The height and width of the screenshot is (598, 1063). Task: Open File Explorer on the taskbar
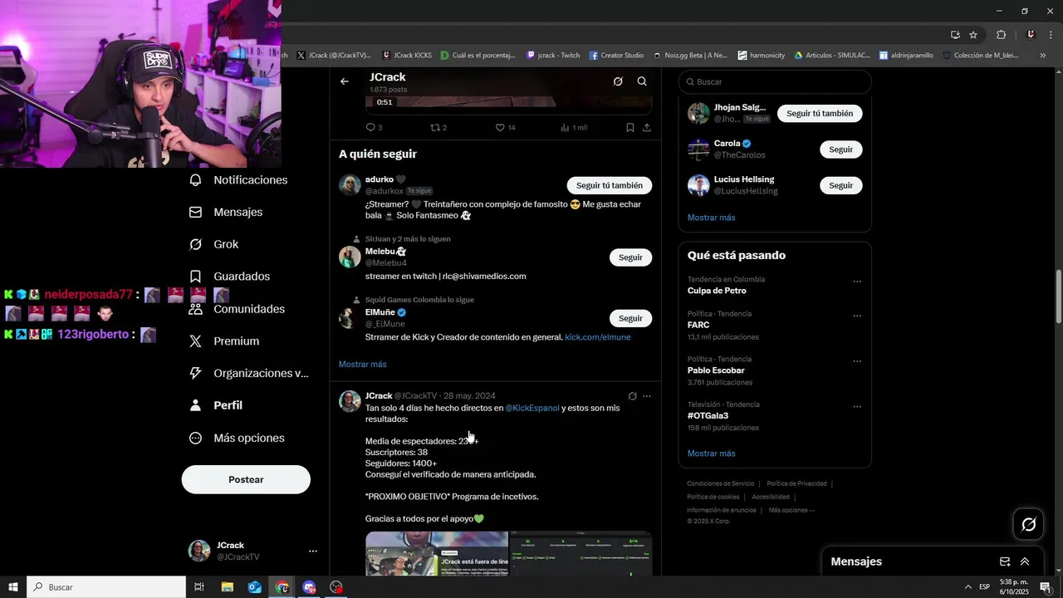(x=227, y=587)
